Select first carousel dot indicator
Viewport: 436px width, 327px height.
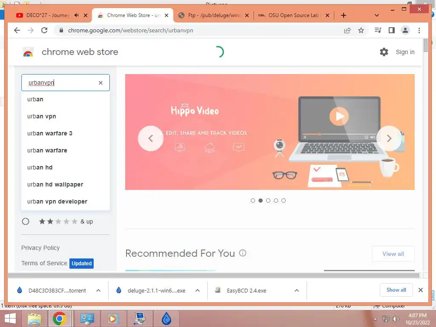(x=253, y=201)
